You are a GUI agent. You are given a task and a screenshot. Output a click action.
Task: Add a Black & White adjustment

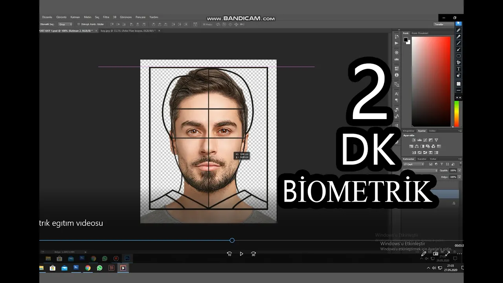pos(422,146)
